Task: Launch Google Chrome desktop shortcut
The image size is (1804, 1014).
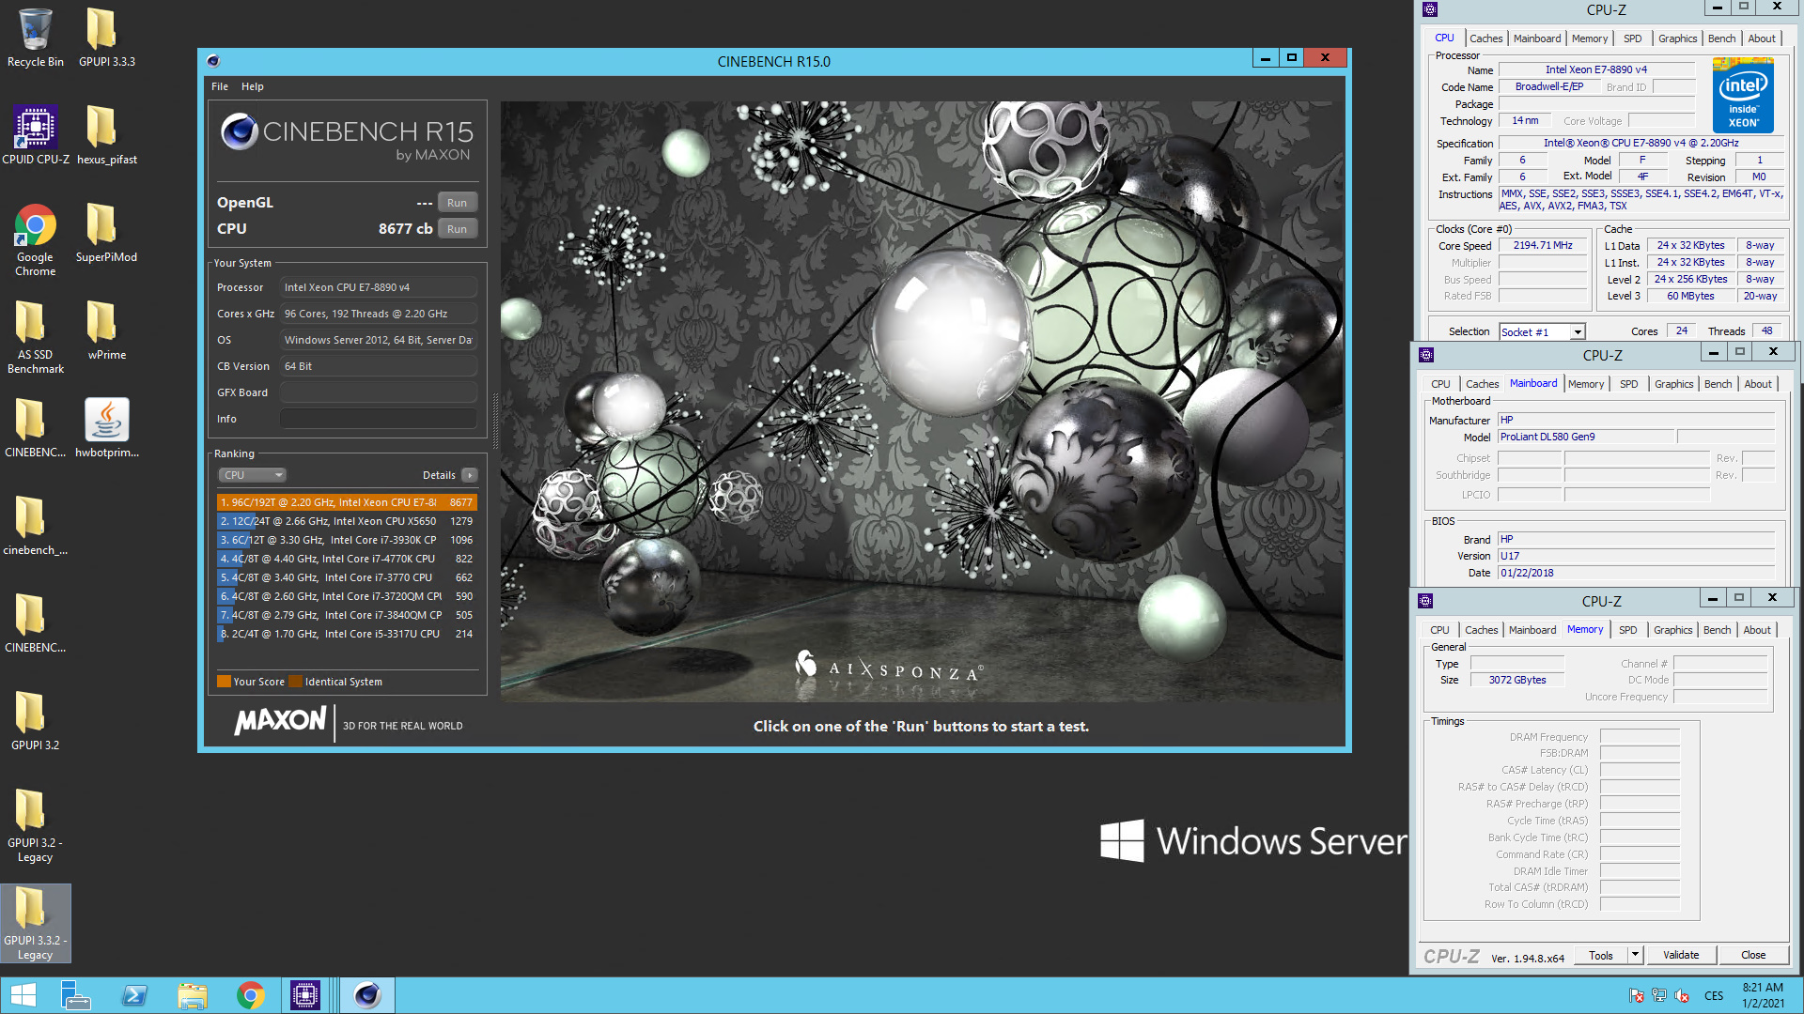Action: pyautogui.click(x=36, y=240)
